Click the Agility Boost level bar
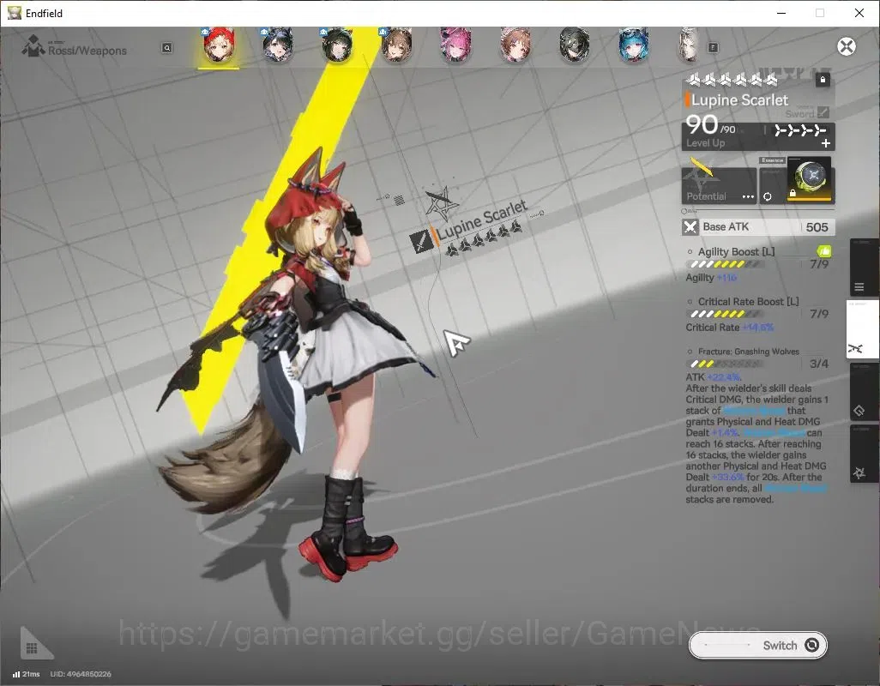Screen dimensions: 880x686 (x=724, y=264)
